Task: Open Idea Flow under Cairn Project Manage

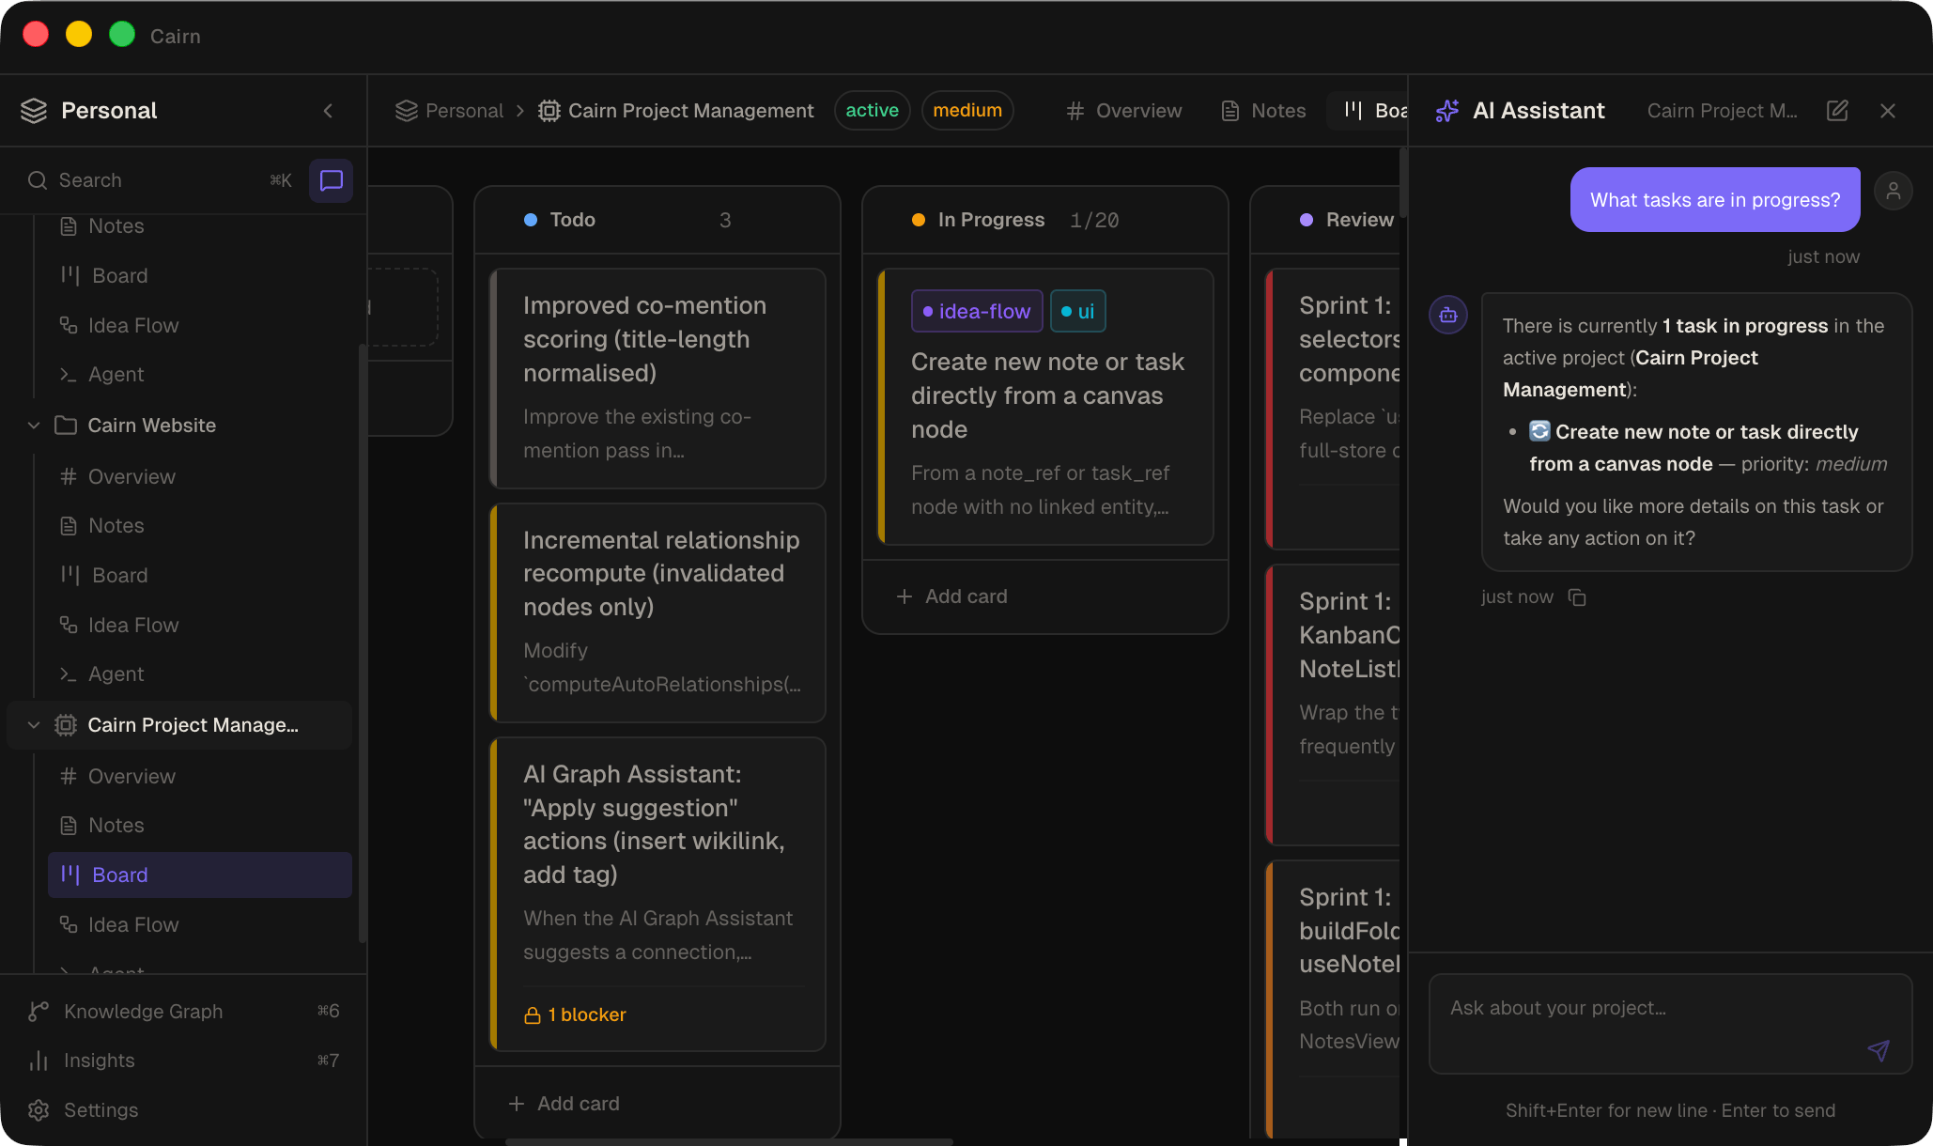Action: click(200, 925)
